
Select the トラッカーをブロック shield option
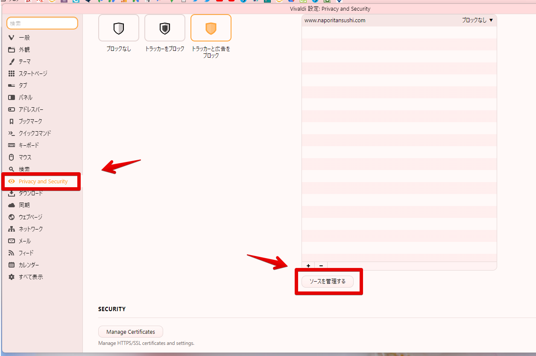point(165,28)
